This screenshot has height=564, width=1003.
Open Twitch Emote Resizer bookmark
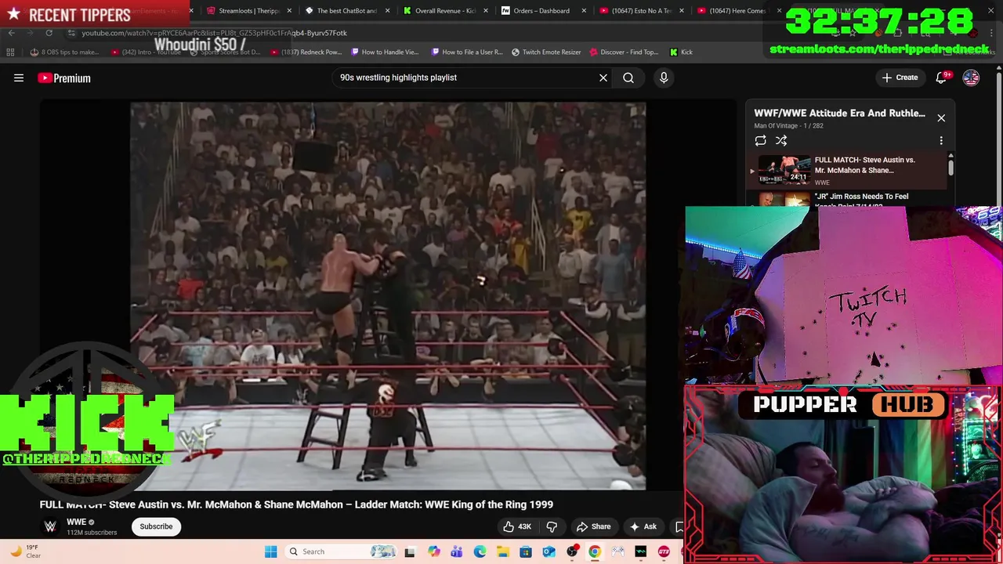(546, 52)
